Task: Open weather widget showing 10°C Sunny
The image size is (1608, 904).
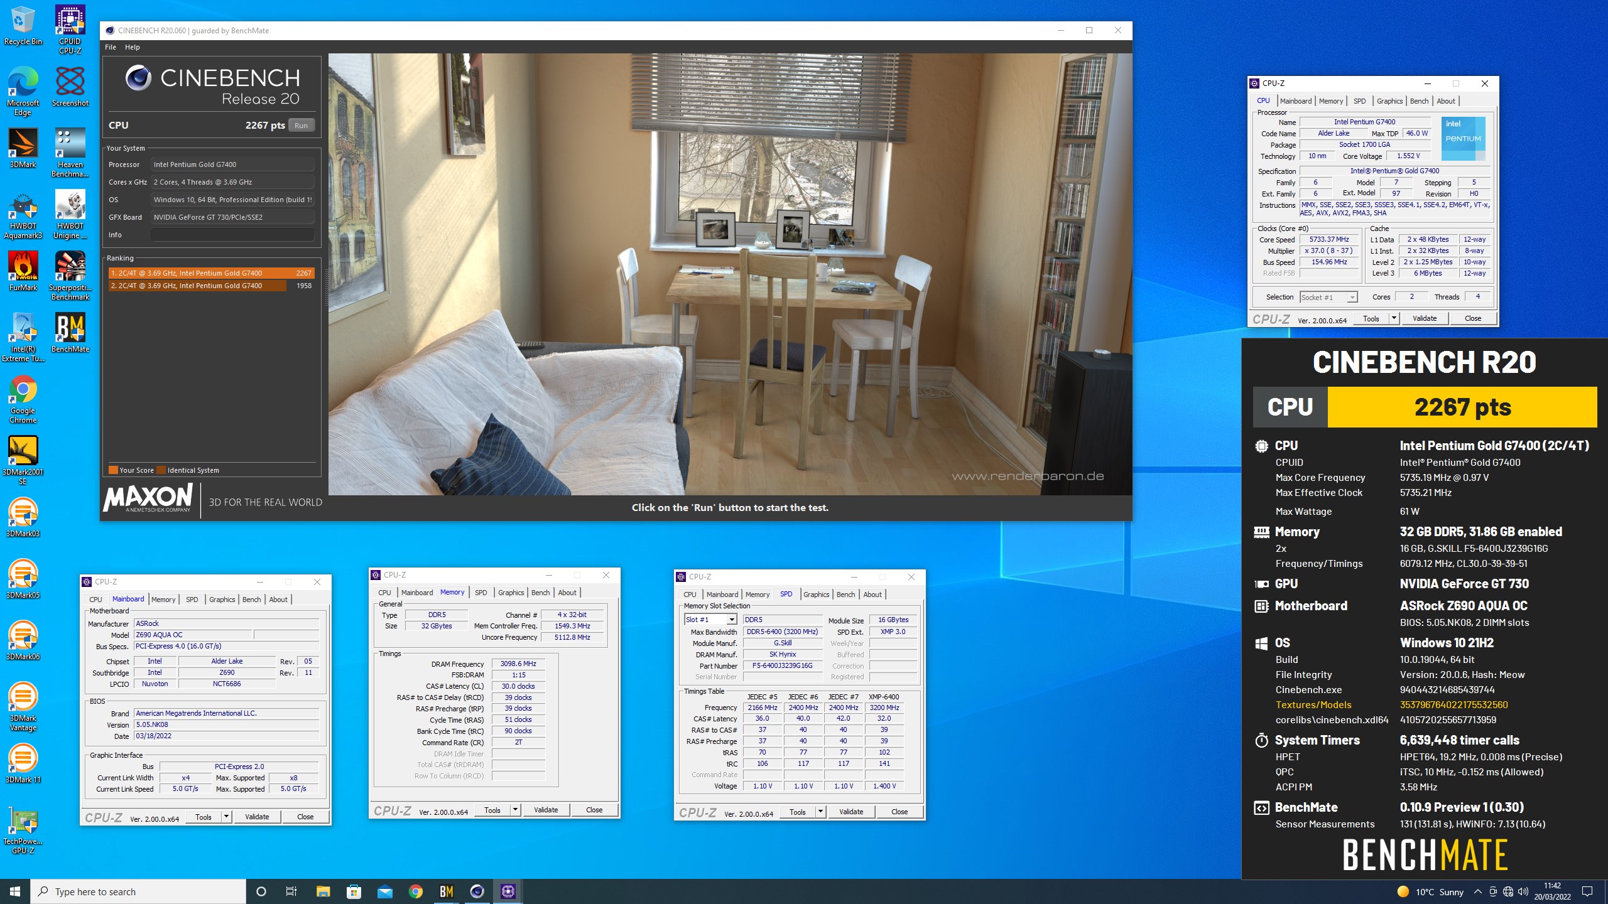Action: point(1431,891)
